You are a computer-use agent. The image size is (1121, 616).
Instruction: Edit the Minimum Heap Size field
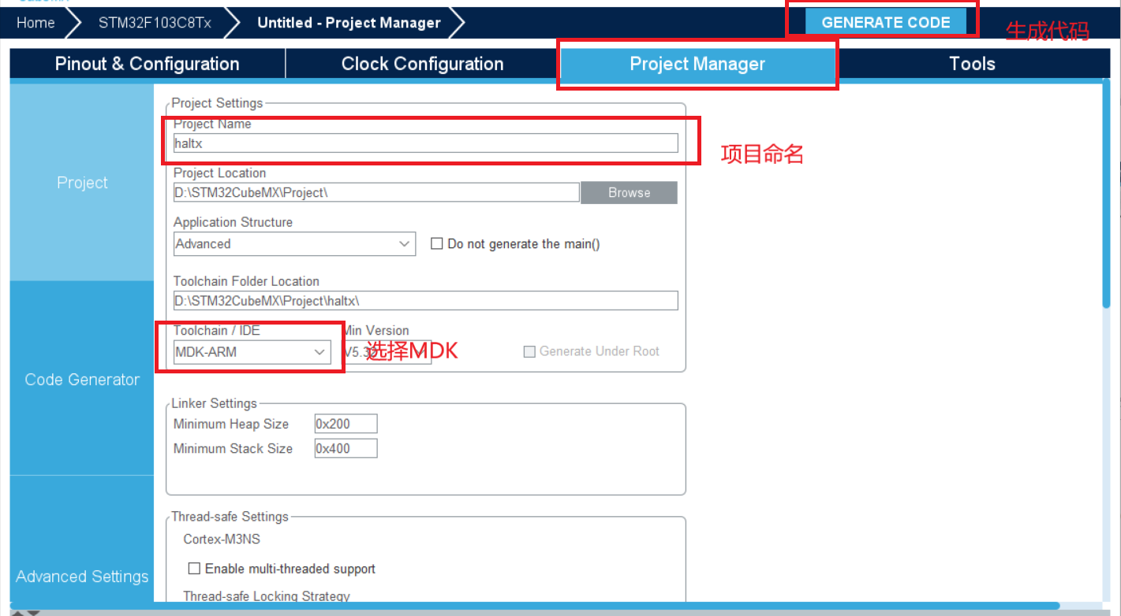(x=346, y=424)
